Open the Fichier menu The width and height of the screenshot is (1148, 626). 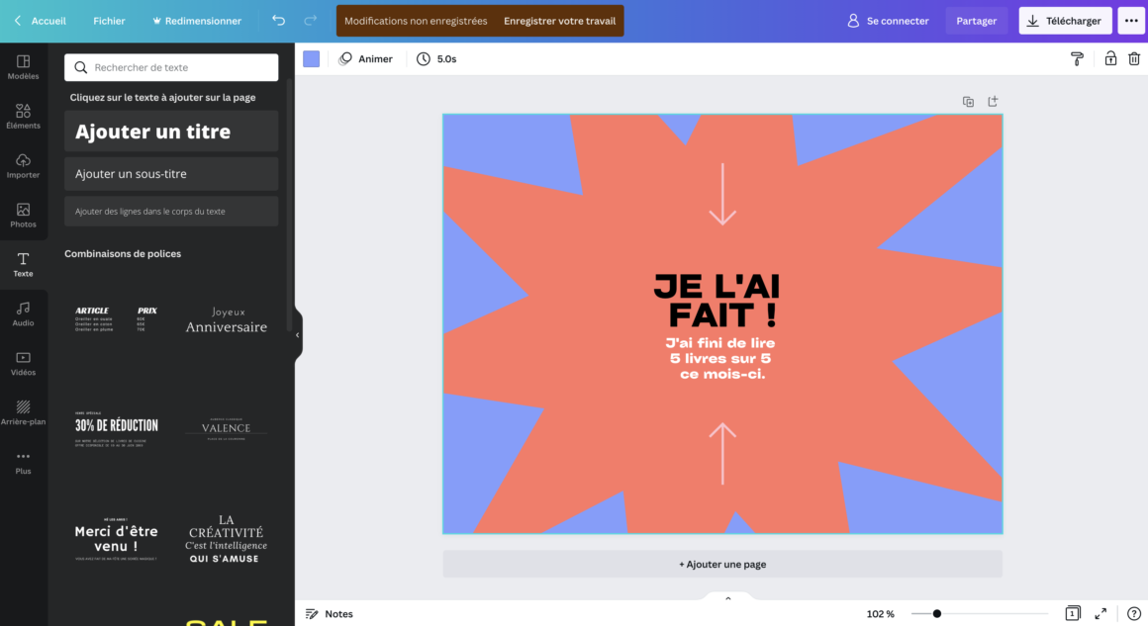109,21
